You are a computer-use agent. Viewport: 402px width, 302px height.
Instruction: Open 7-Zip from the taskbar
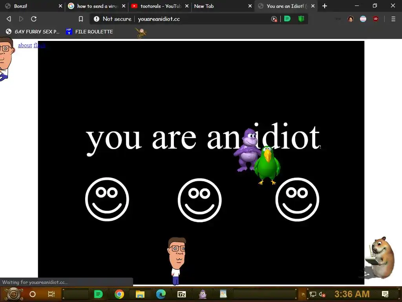pyautogui.click(x=181, y=294)
